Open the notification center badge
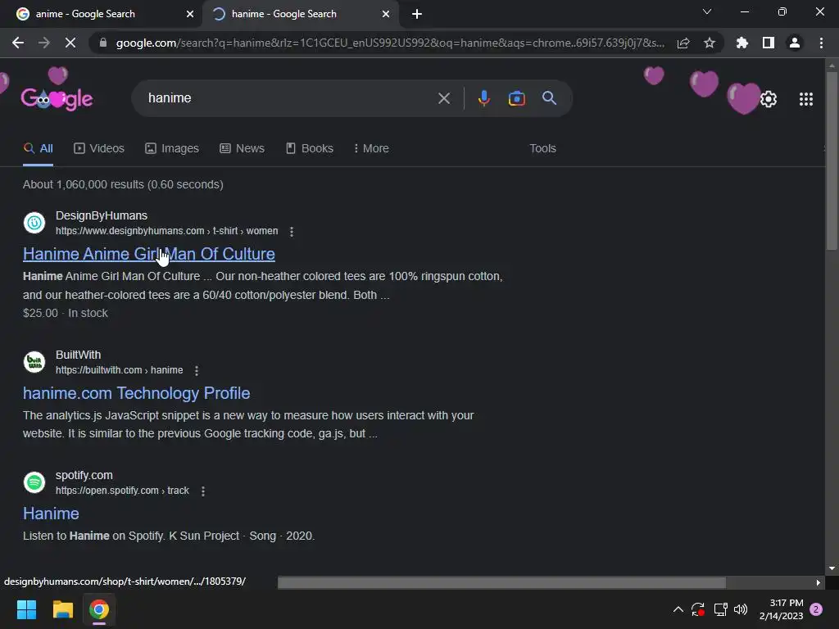 [816, 609]
